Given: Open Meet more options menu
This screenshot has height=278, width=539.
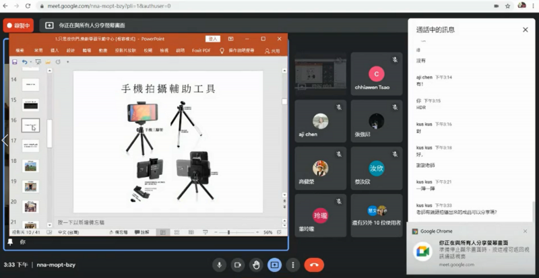Looking at the screenshot, I should click(x=292, y=265).
